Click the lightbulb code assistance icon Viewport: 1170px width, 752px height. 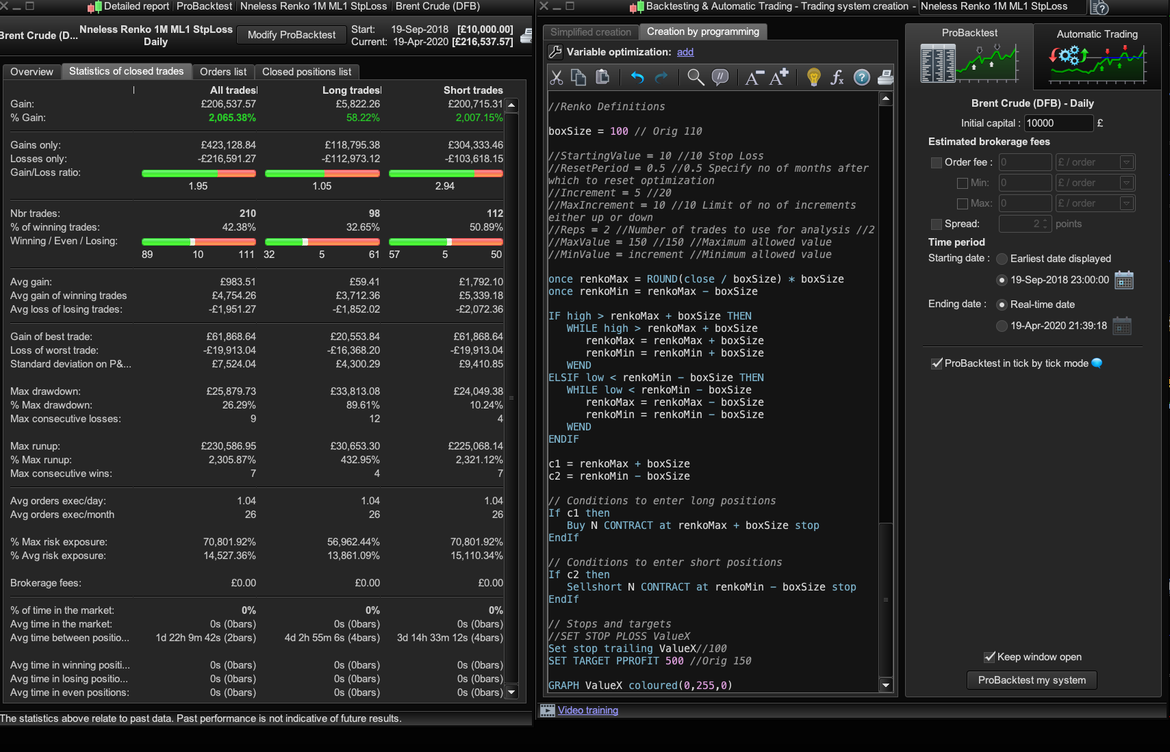coord(813,77)
